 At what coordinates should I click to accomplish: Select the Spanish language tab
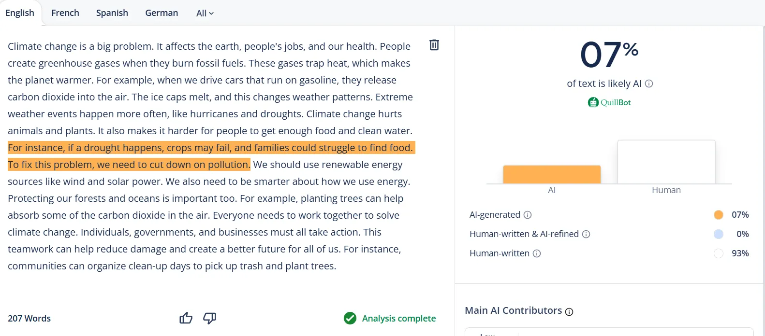point(112,13)
